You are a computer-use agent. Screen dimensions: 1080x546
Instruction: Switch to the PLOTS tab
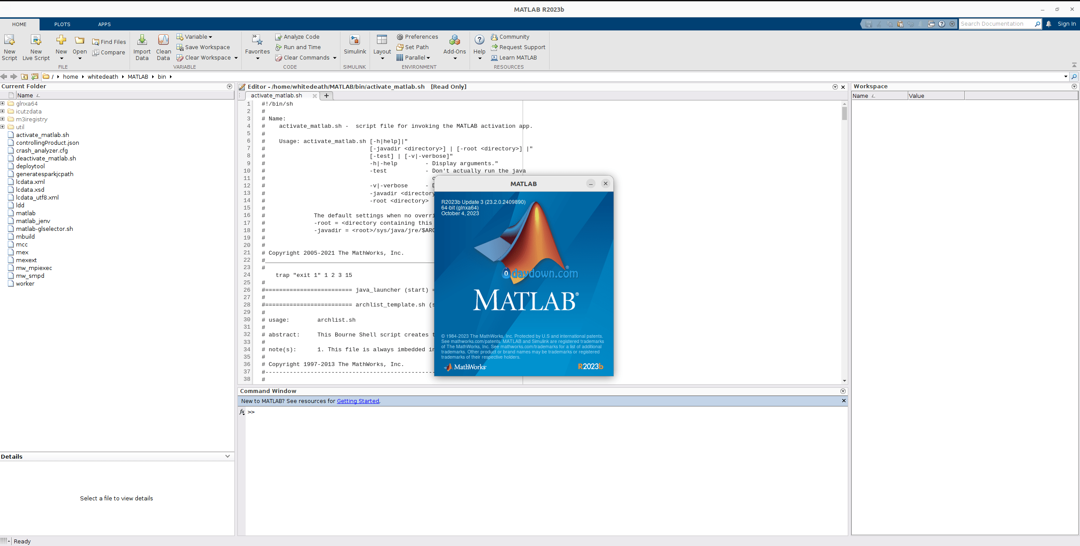click(x=62, y=24)
